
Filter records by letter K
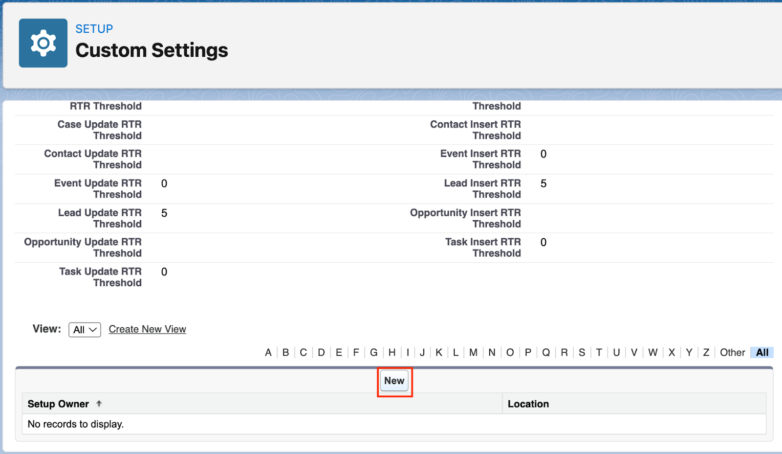(x=439, y=352)
